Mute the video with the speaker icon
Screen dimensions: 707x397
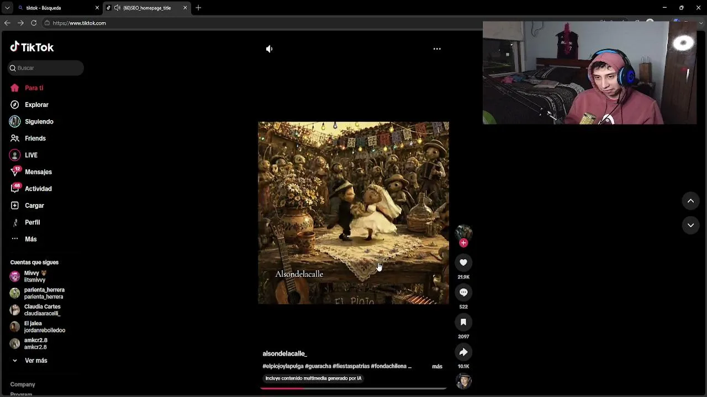pyautogui.click(x=269, y=49)
